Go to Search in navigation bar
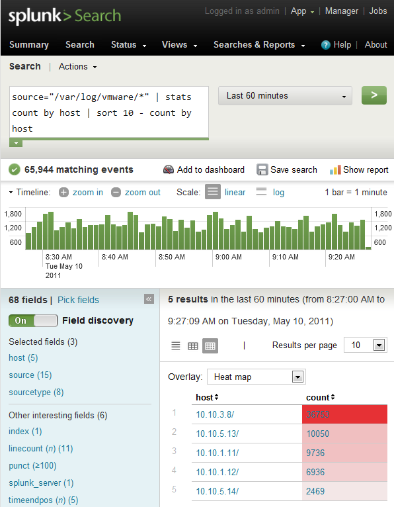Image resolution: width=394 pixels, height=507 pixels. [x=80, y=45]
